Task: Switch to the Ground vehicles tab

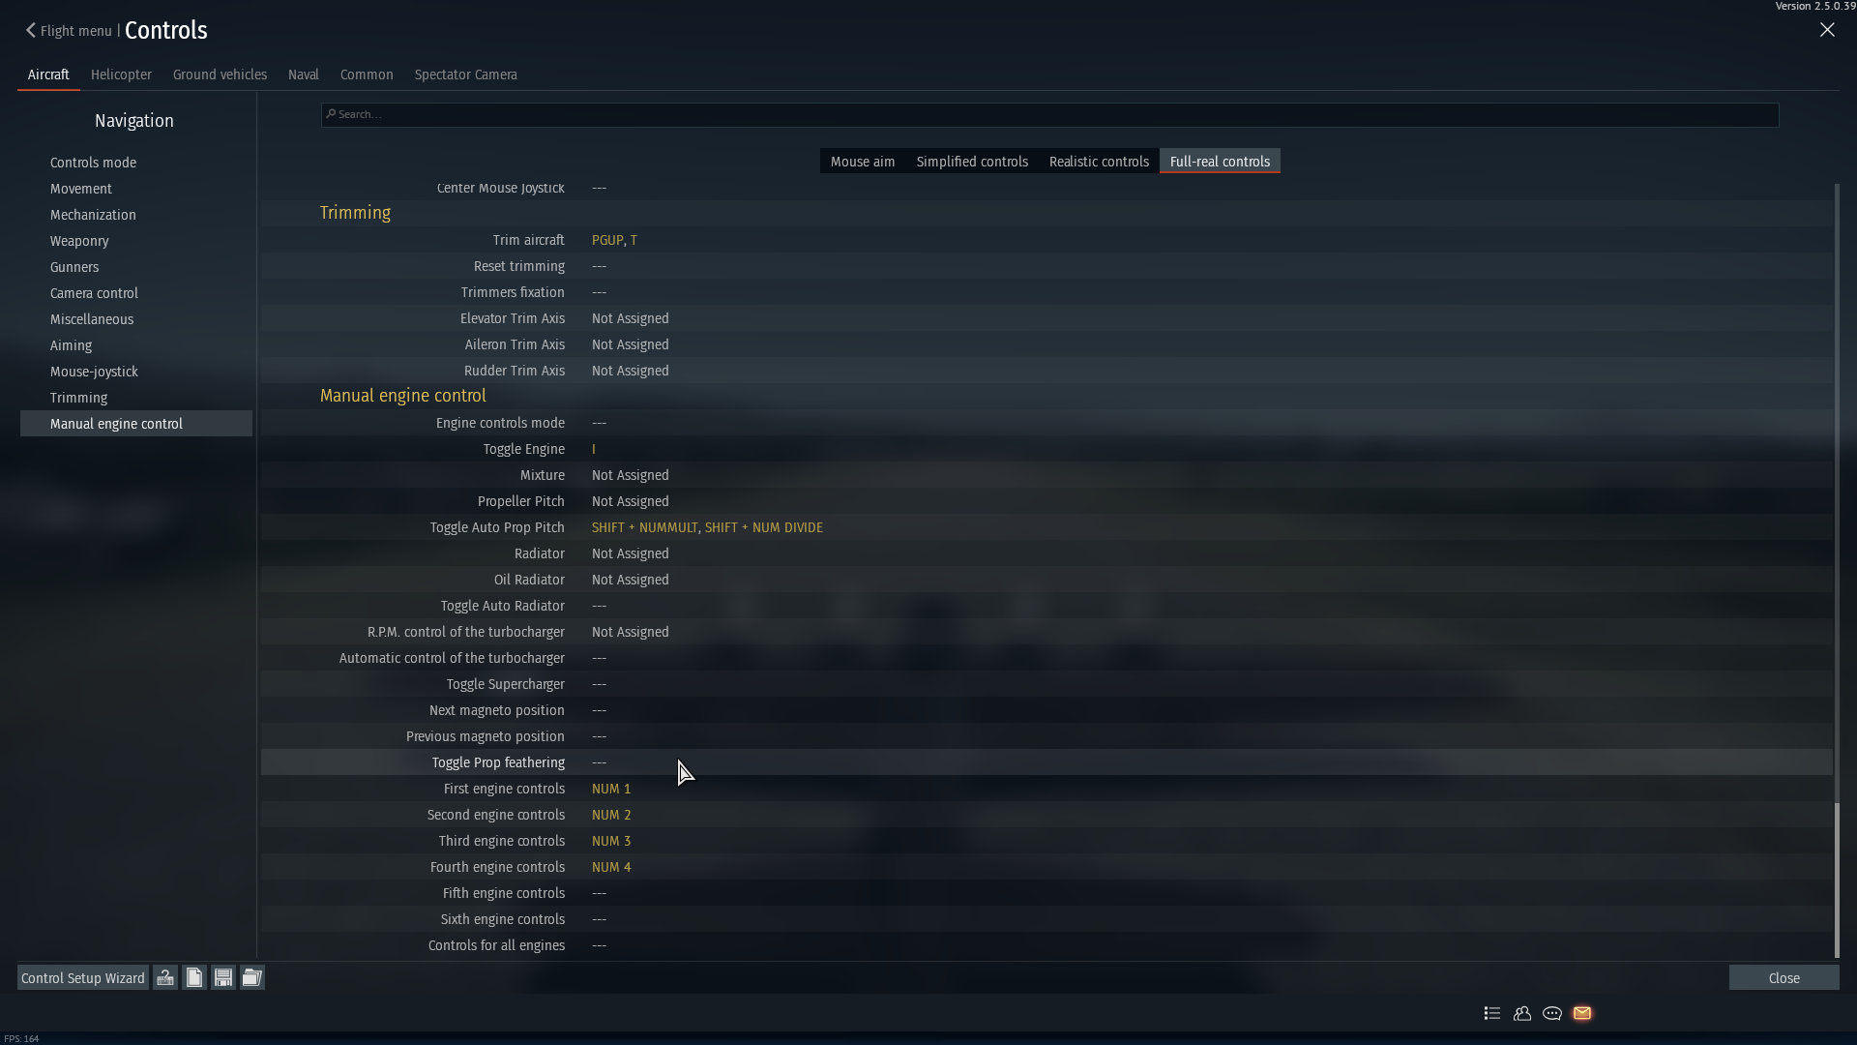Action: point(220,74)
